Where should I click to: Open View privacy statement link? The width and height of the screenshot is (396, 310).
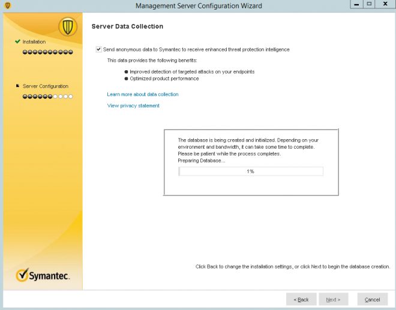(133, 106)
